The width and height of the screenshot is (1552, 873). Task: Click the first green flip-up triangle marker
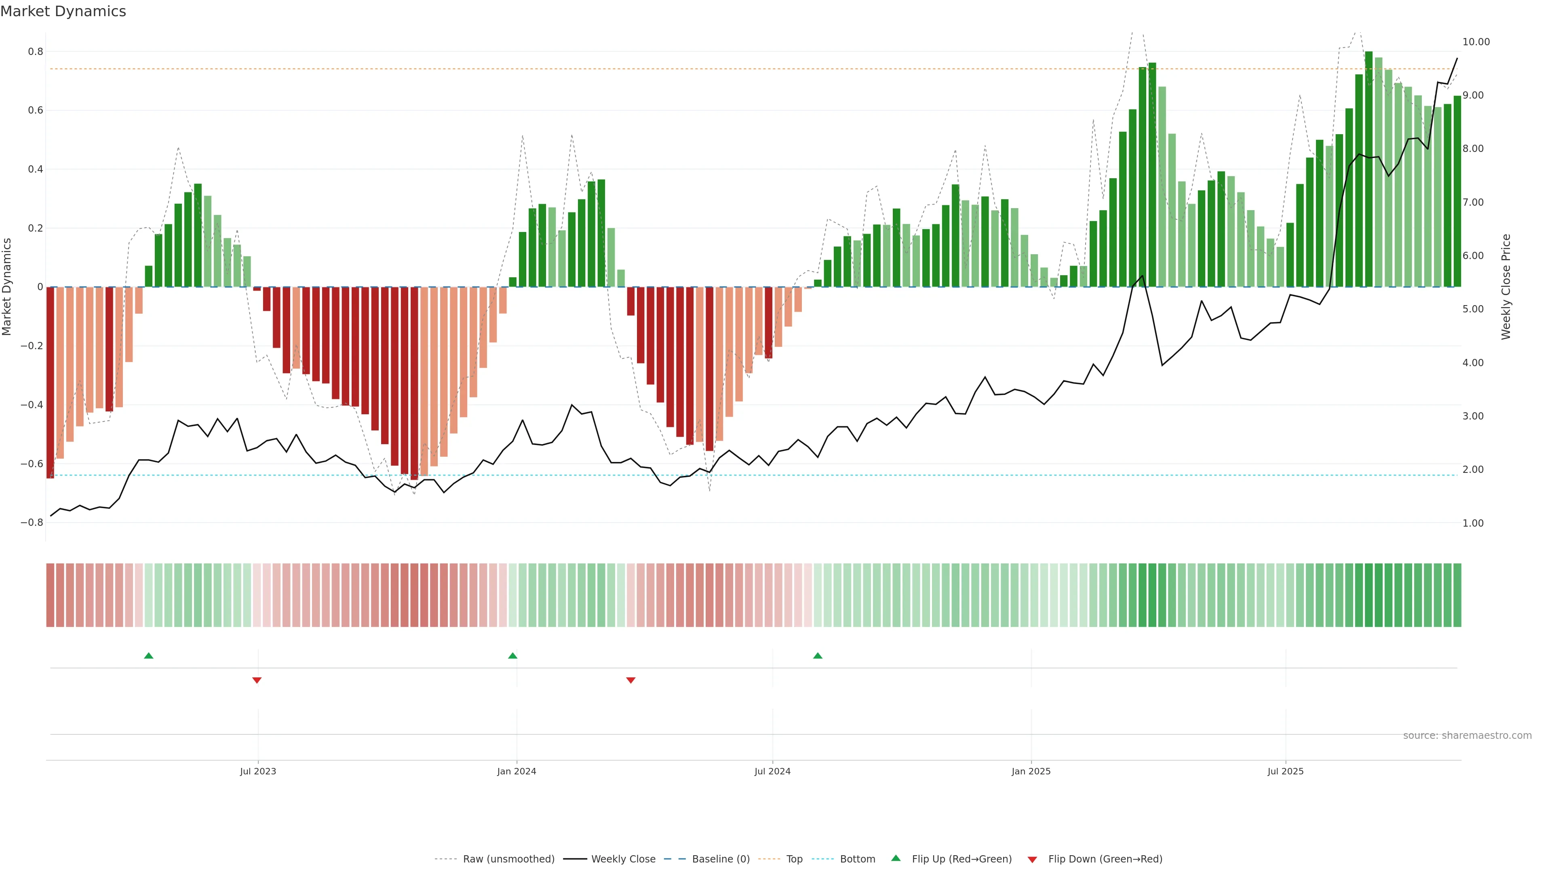point(149,656)
